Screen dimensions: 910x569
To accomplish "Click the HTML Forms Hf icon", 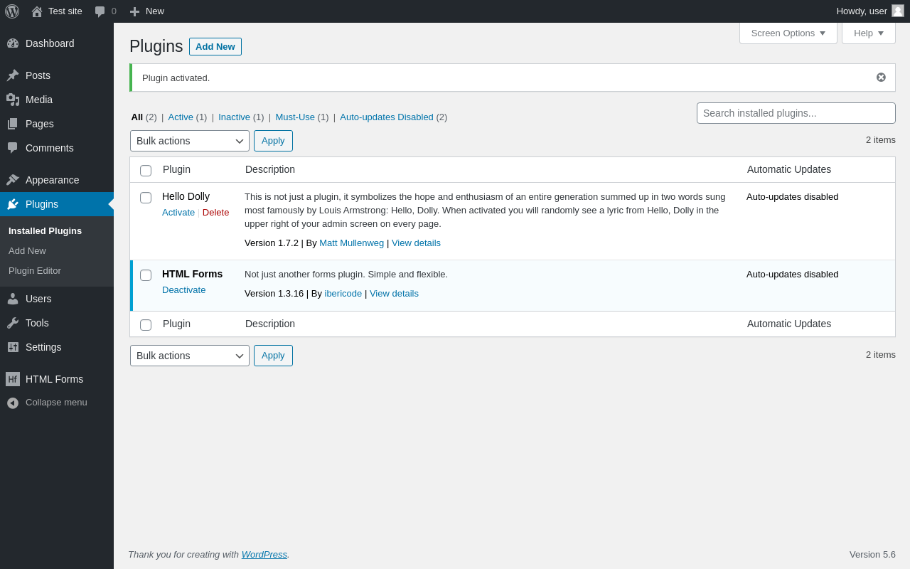I will [13, 379].
